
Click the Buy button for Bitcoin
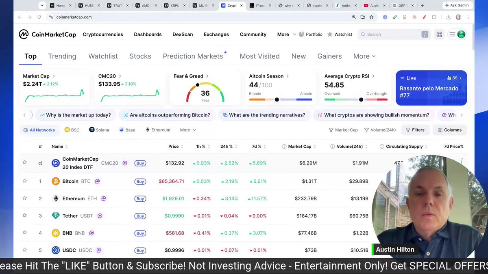point(140,181)
